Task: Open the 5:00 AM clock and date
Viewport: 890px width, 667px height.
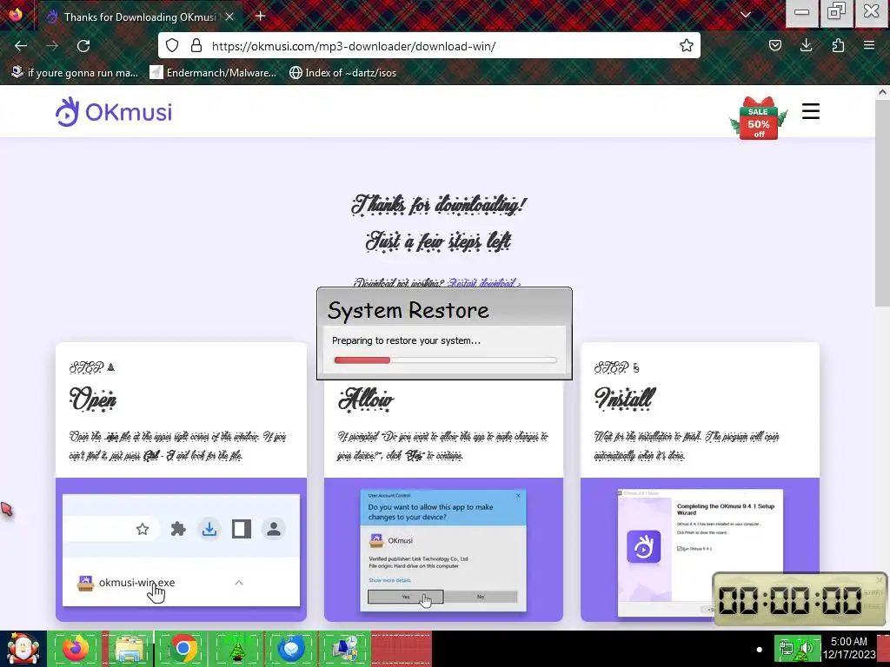Action: pyautogui.click(x=849, y=648)
